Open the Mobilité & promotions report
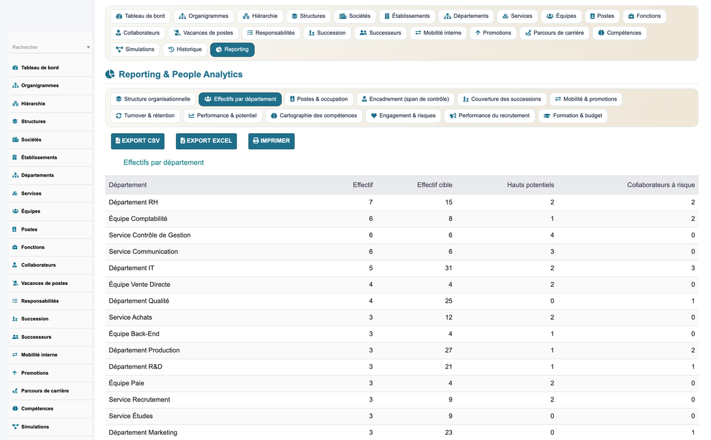Screen dimensions: 711x440 586,99
